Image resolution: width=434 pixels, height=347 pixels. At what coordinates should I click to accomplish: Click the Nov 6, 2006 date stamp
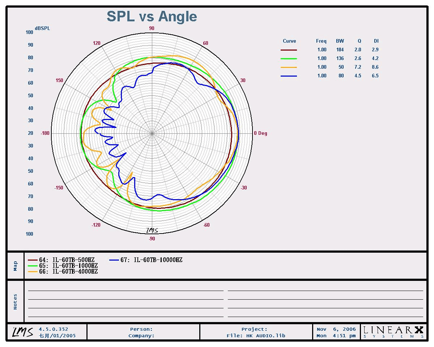coord(336,329)
